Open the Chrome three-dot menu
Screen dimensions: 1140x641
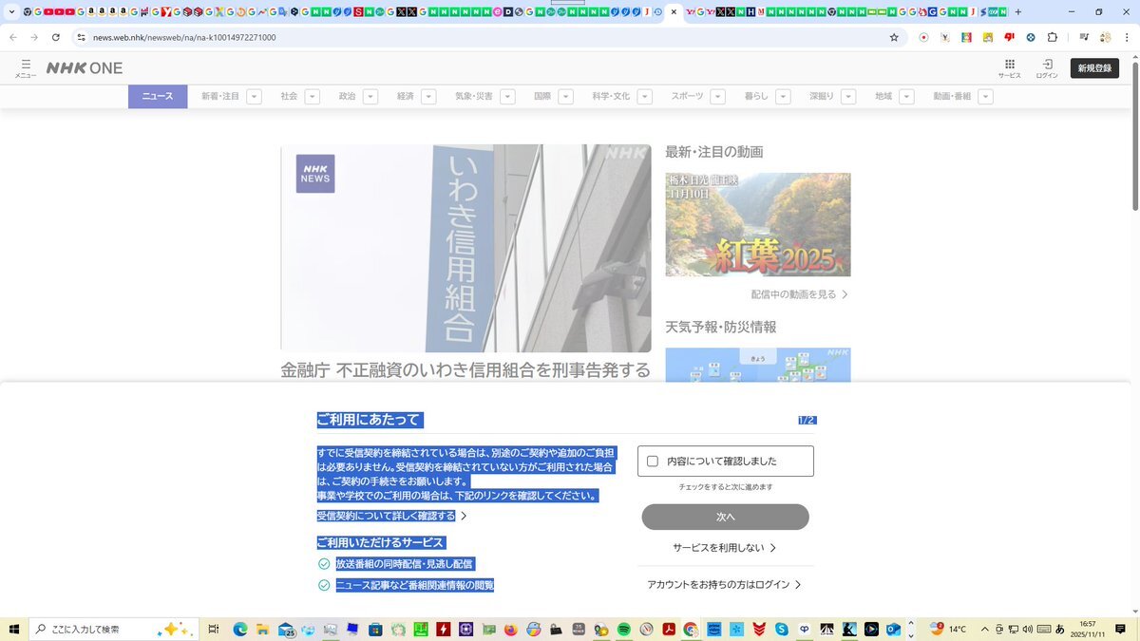coord(1127,37)
